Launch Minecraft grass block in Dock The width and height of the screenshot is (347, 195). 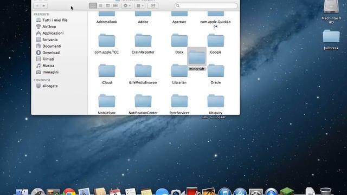pos(287,191)
